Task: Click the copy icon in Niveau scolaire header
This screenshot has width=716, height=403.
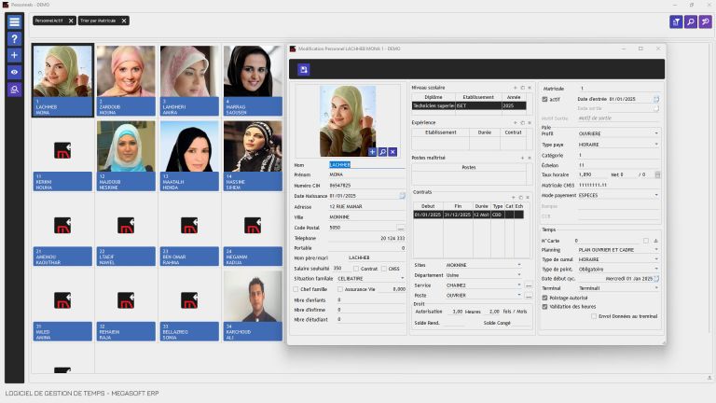Action: pyautogui.click(x=522, y=88)
